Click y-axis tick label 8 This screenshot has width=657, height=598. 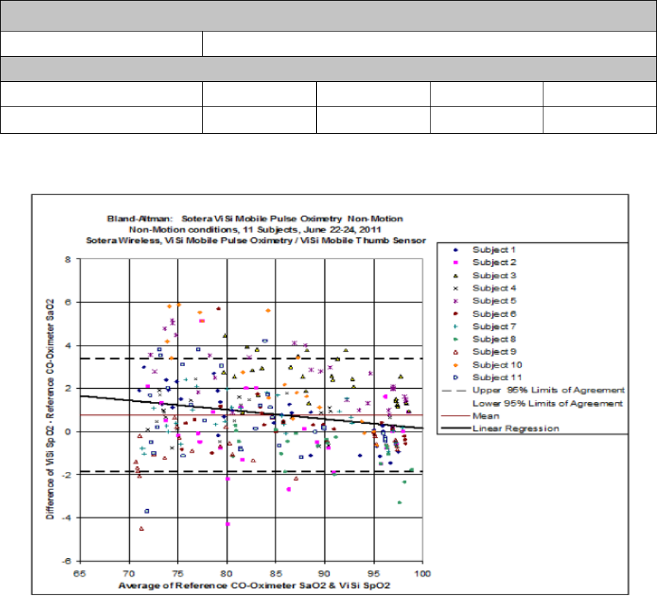[68, 260]
